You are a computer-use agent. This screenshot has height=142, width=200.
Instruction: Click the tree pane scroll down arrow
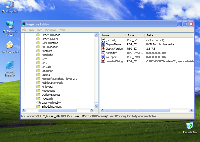pyautogui.click(x=96, y=106)
